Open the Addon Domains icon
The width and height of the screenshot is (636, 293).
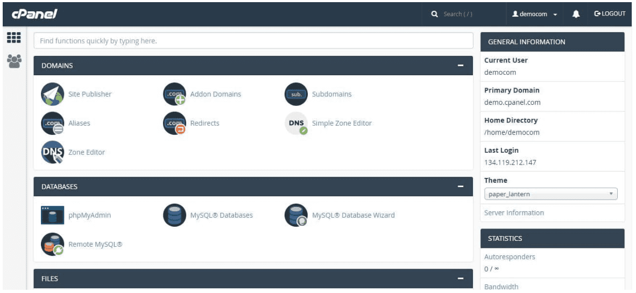click(174, 94)
